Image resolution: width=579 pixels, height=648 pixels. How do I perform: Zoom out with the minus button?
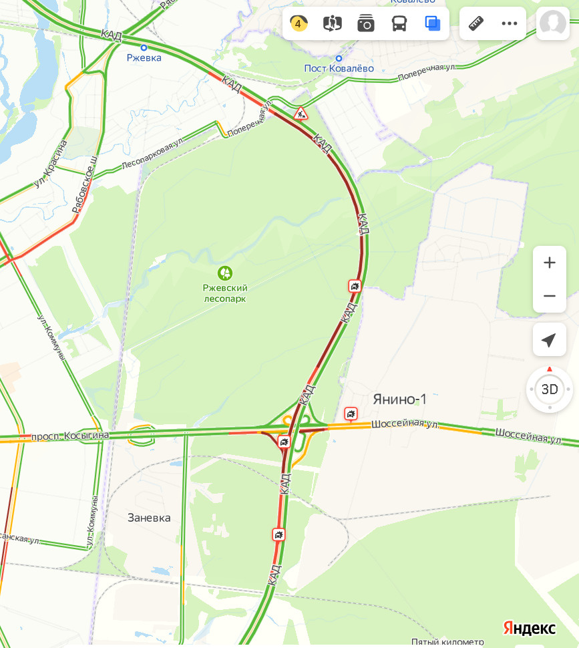[549, 296]
